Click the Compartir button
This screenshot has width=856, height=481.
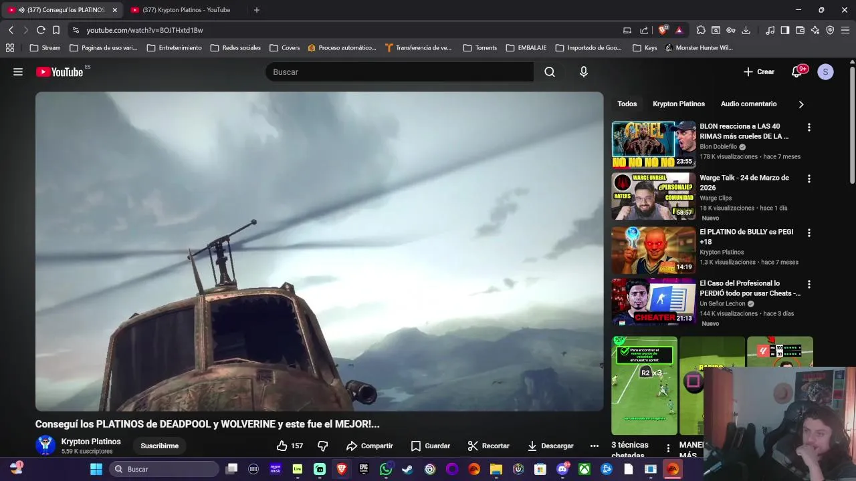[x=369, y=446]
